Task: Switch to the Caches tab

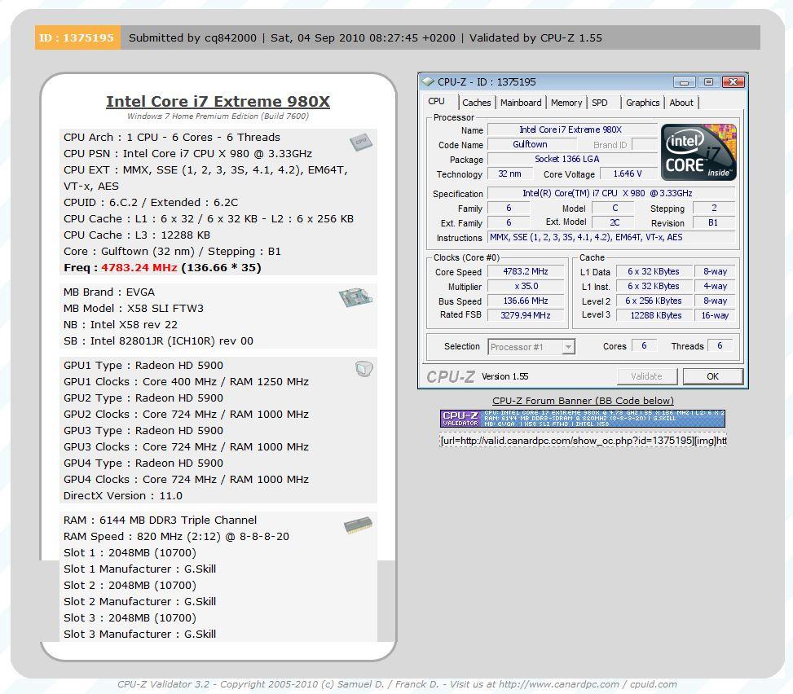Action: pos(477,103)
